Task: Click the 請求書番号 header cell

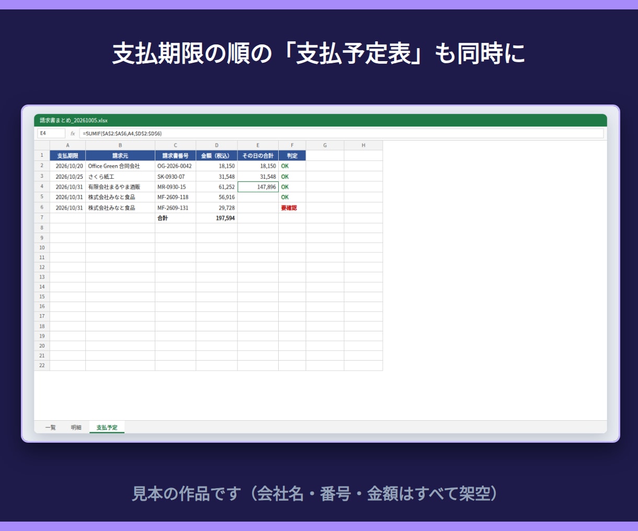Action: point(176,156)
